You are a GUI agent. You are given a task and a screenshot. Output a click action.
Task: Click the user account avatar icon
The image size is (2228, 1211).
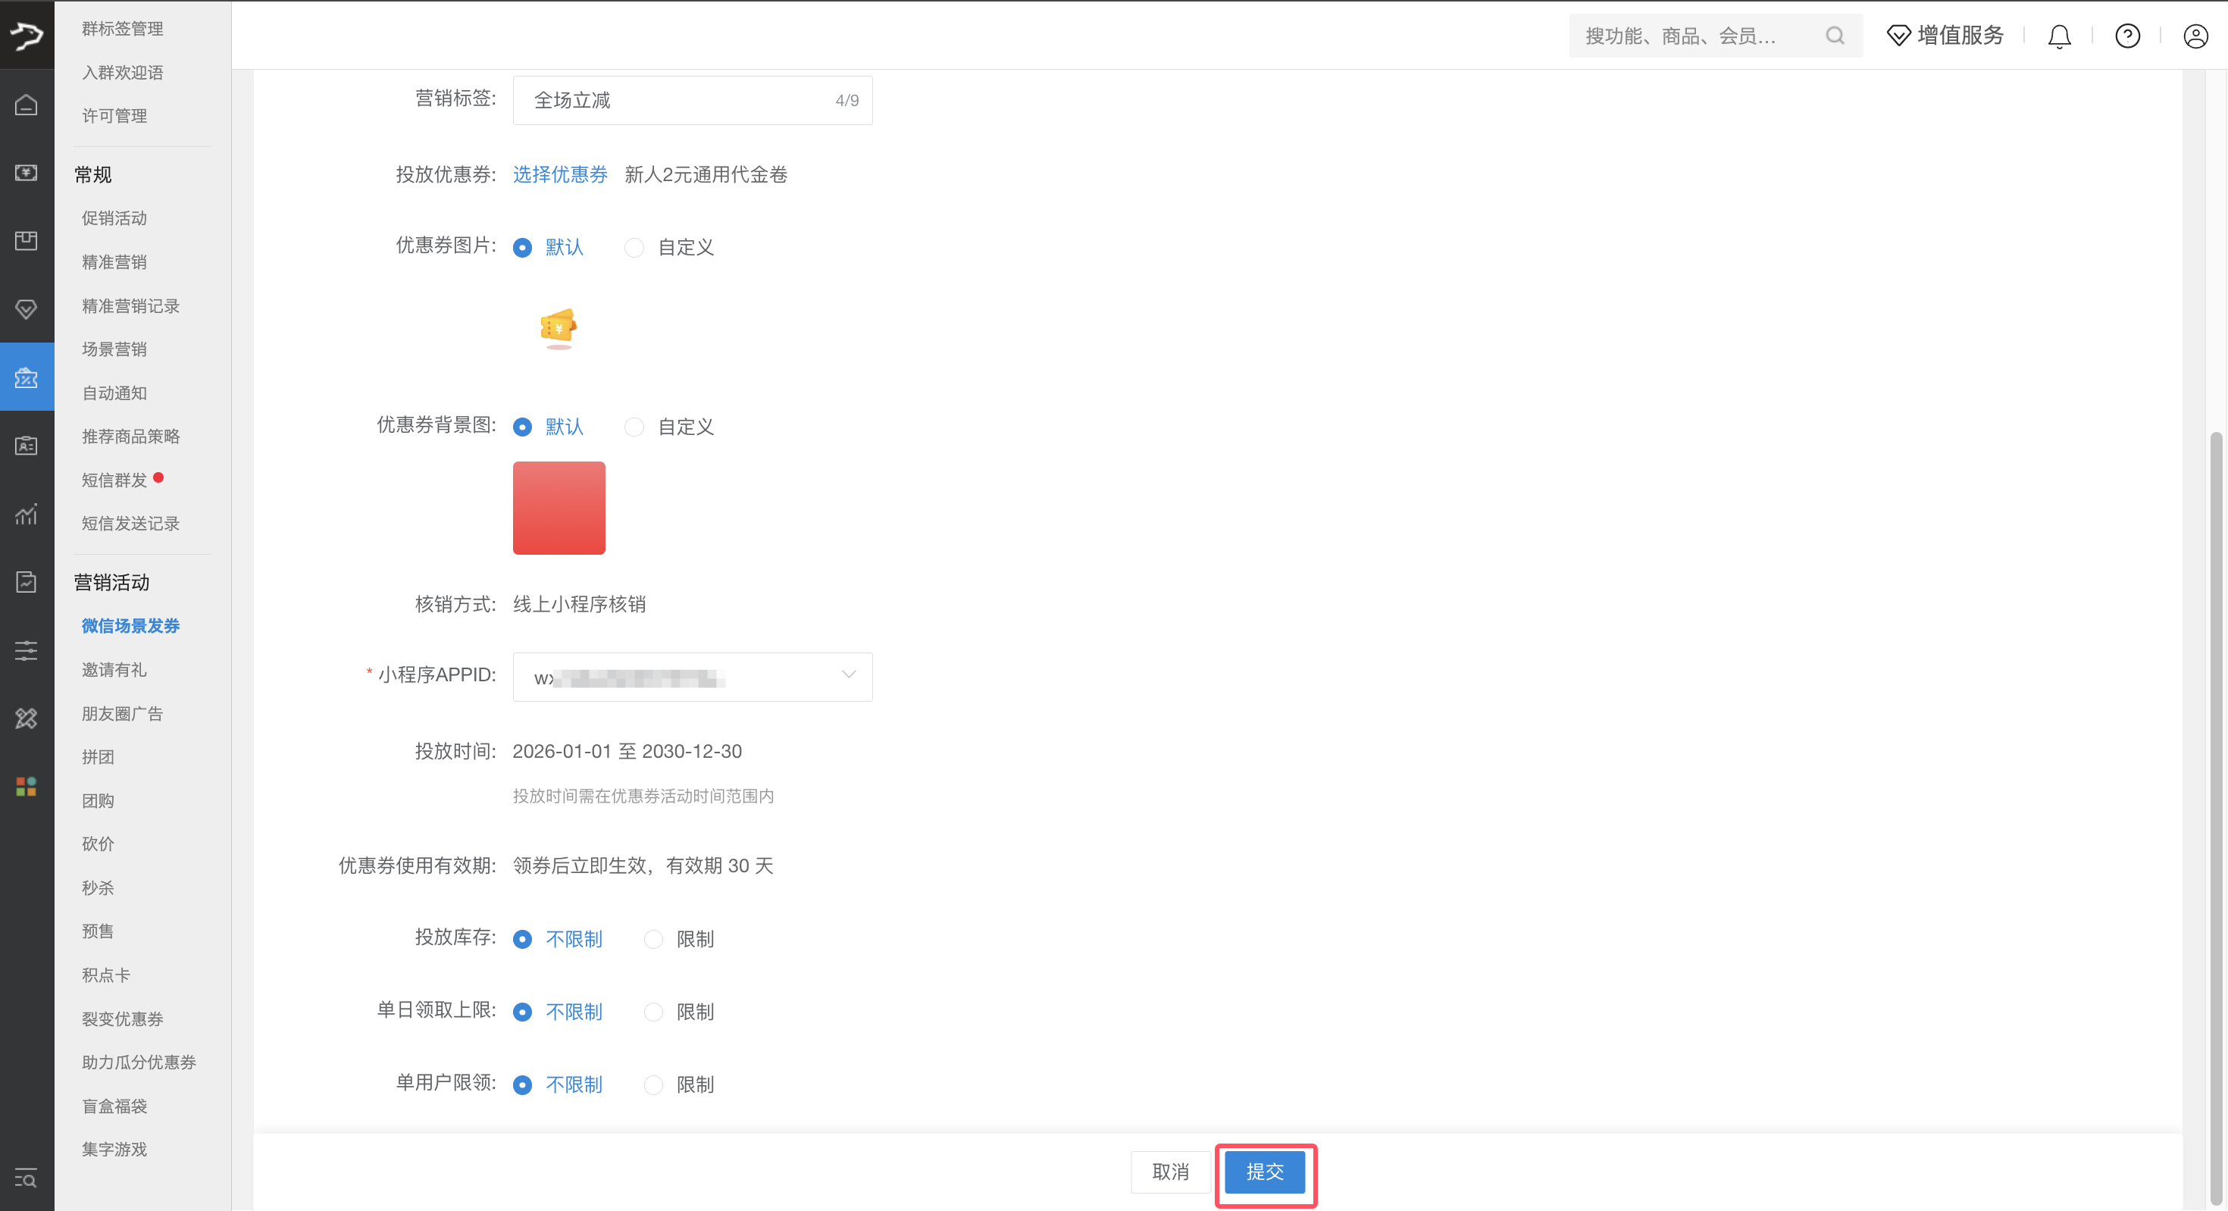pos(2195,36)
